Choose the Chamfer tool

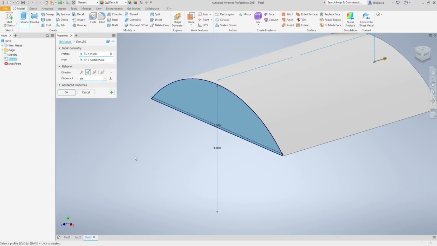coord(115,14)
